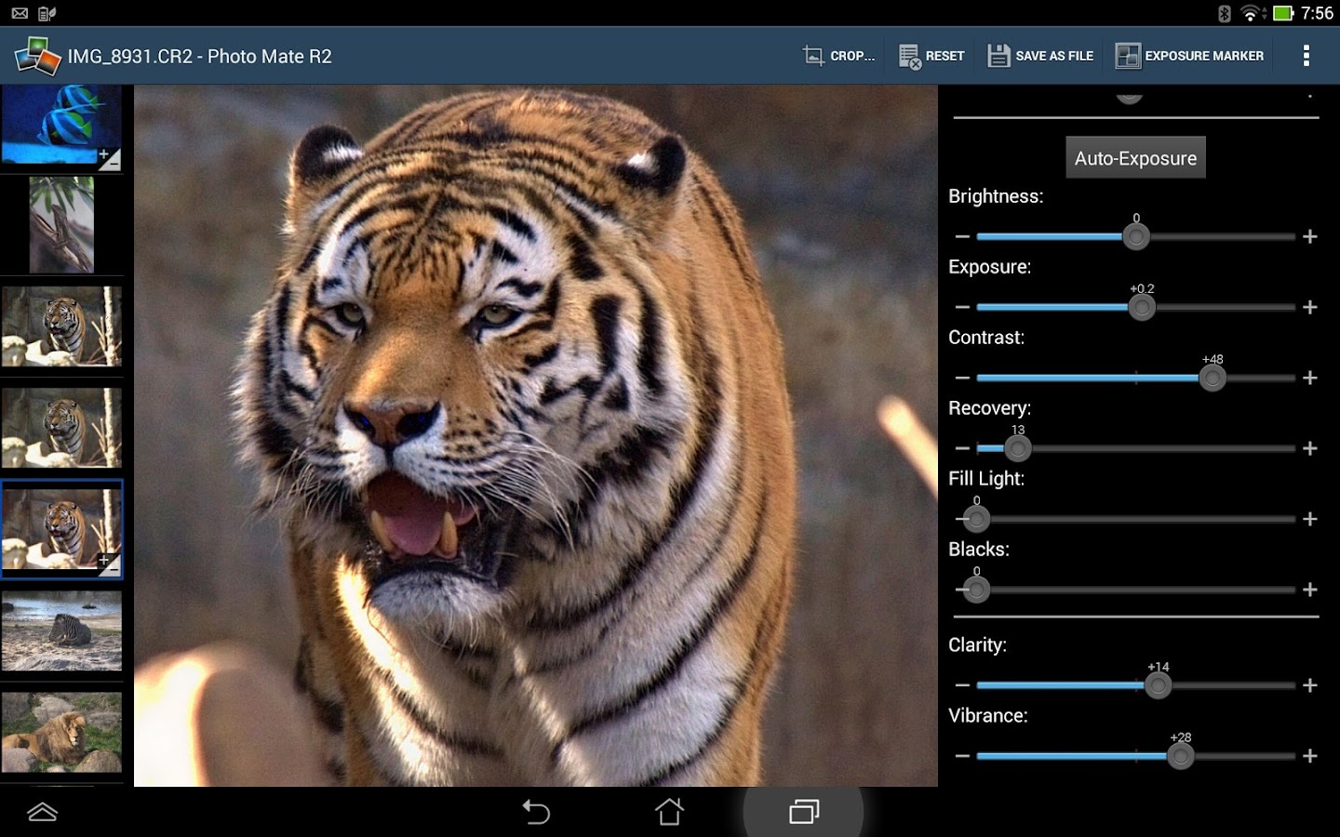This screenshot has width=1340, height=837.
Task: Open the three-dot overflow menu
Action: pyautogui.click(x=1306, y=56)
